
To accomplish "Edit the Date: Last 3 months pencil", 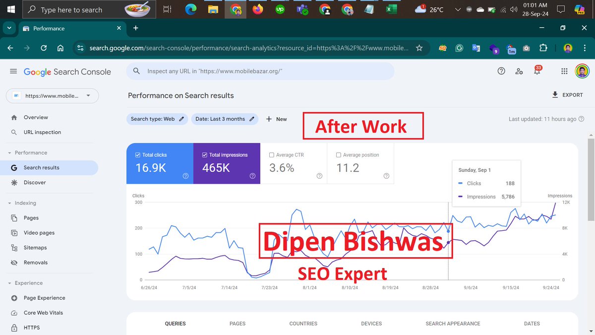I will (252, 119).
